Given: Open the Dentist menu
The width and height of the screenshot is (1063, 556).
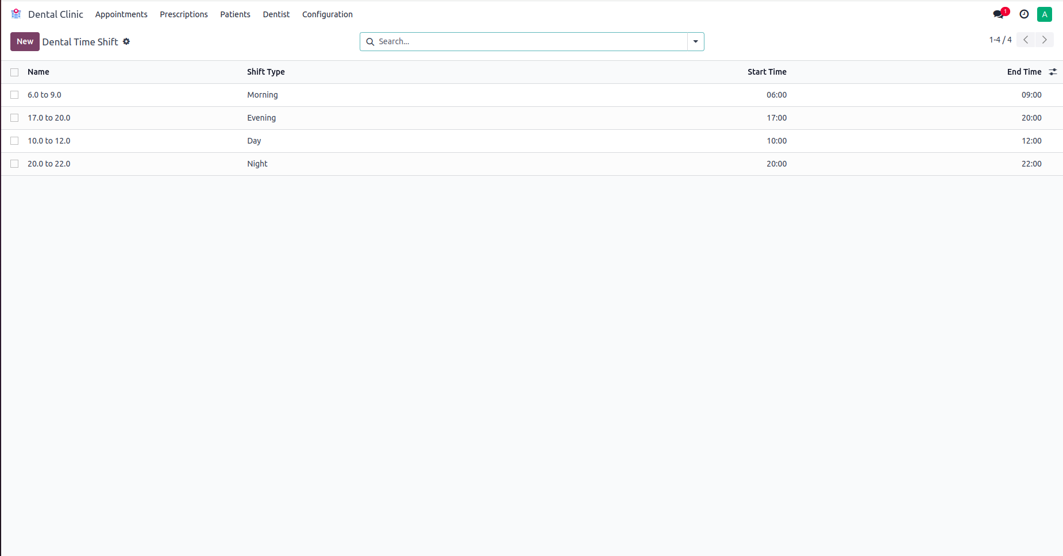Looking at the screenshot, I should point(276,14).
